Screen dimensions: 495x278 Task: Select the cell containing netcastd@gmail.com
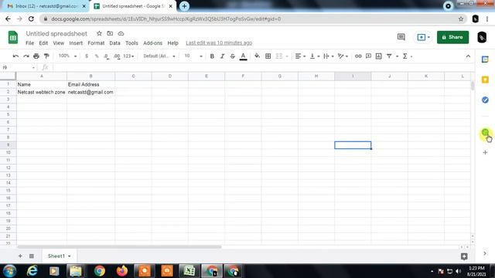click(x=91, y=92)
